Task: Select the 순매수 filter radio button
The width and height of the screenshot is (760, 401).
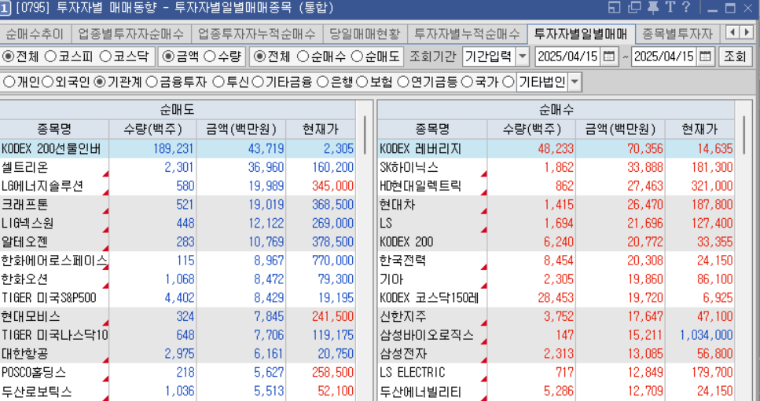Action: (x=303, y=57)
